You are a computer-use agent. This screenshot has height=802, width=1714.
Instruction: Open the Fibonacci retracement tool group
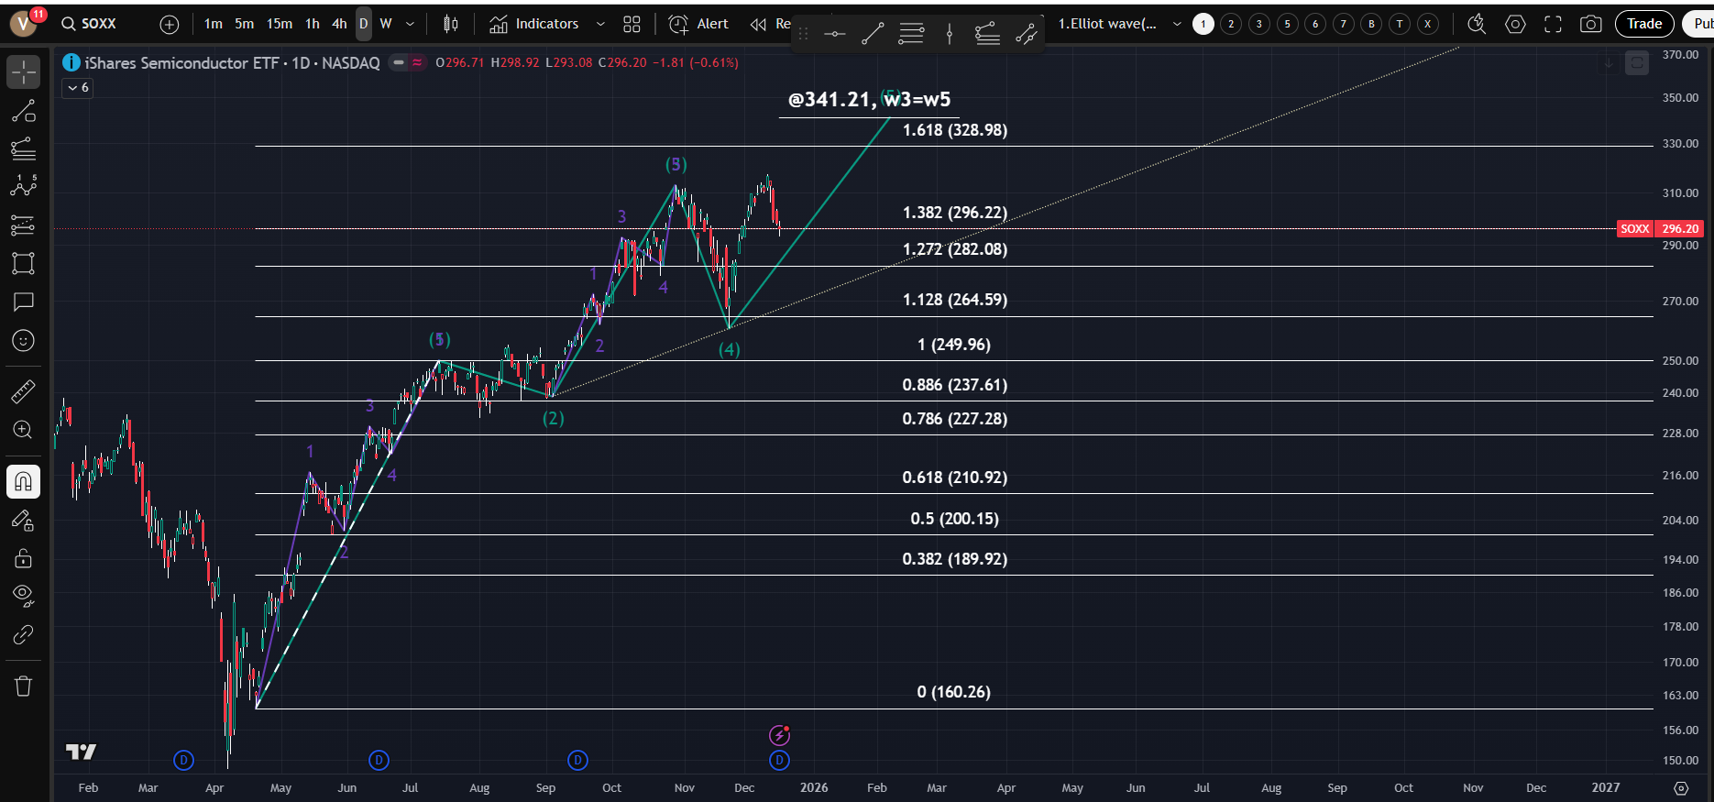[x=24, y=148]
